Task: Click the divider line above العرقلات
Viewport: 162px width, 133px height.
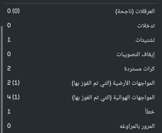Action: point(81,3)
